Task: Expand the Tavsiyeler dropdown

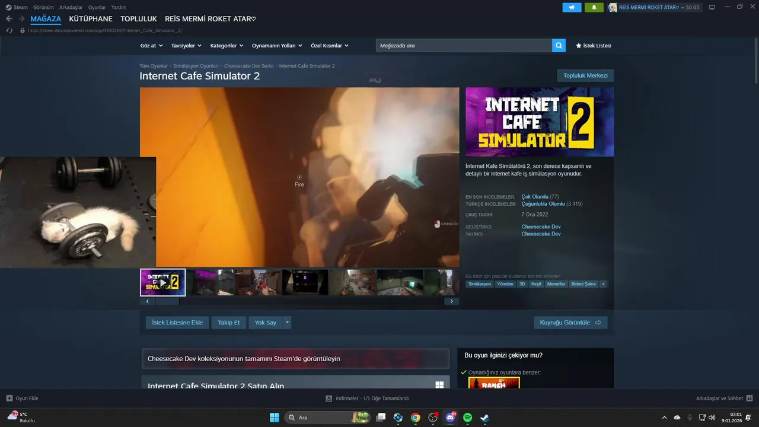Action: point(186,46)
